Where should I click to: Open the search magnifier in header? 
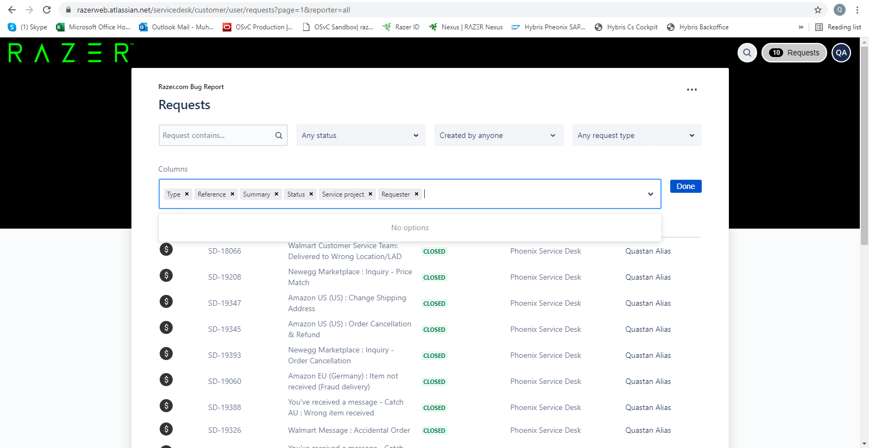pyautogui.click(x=747, y=53)
